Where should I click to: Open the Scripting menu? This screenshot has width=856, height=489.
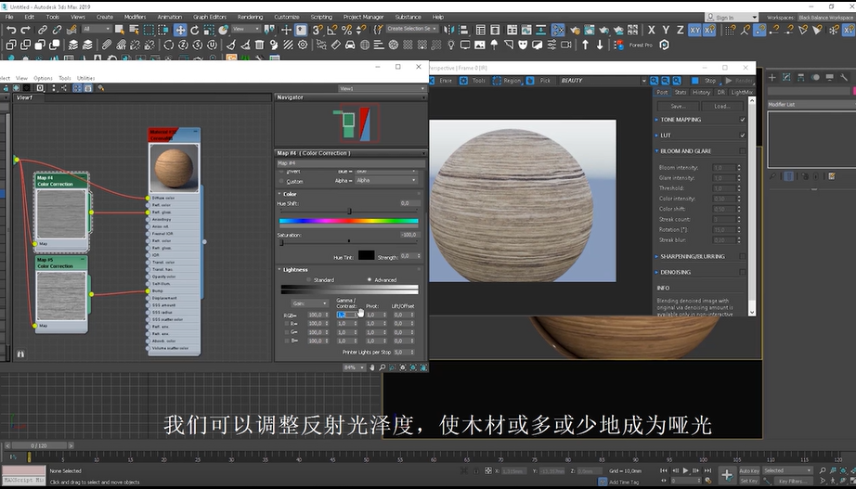(x=321, y=17)
